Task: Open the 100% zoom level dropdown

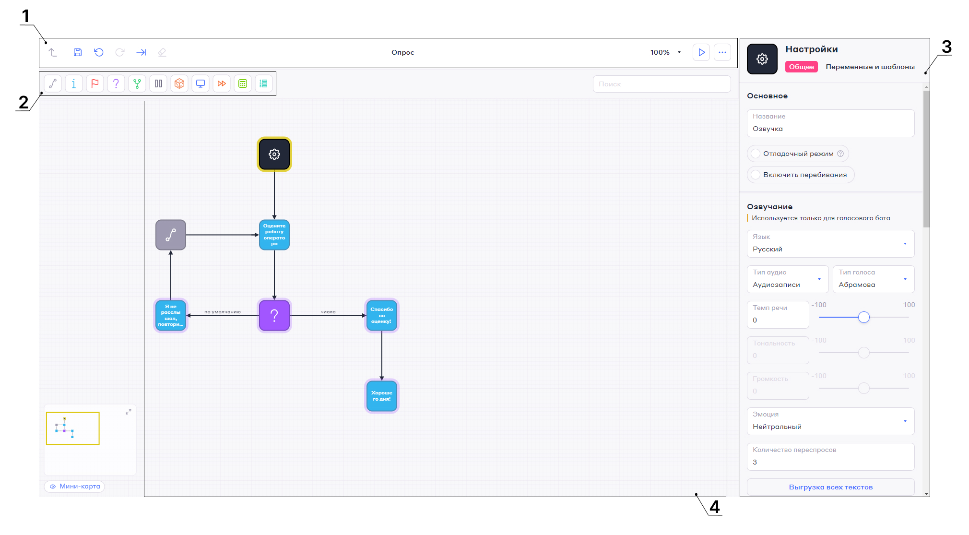Action: click(666, 52)
